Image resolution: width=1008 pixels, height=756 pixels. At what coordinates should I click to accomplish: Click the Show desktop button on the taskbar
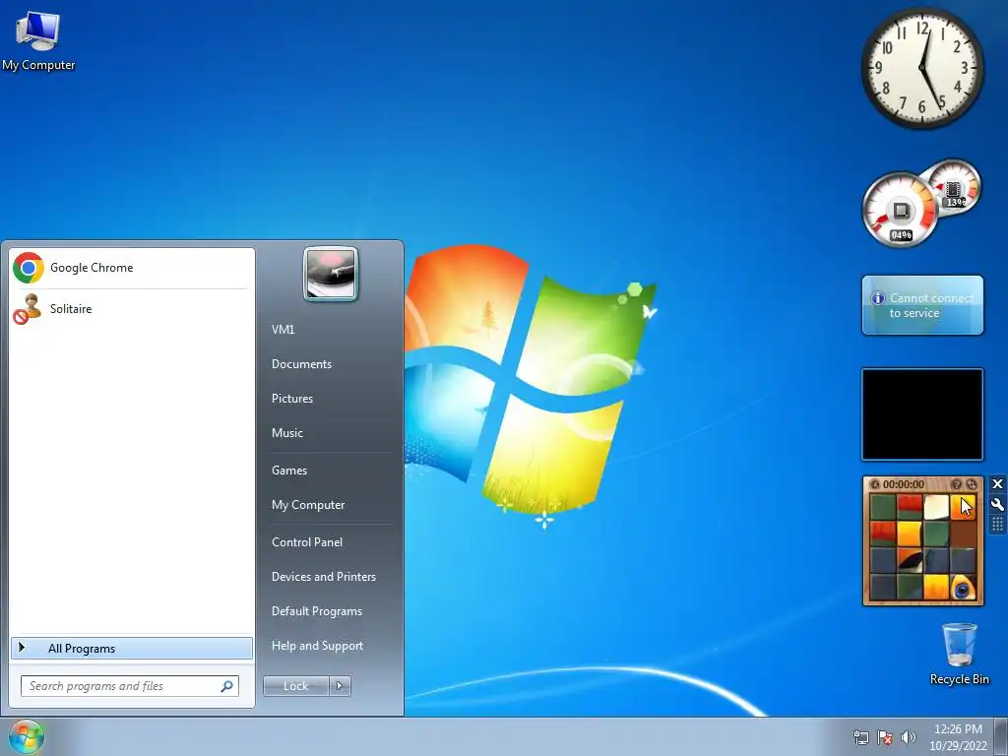pyautogui.click(x=1001, y=736)
